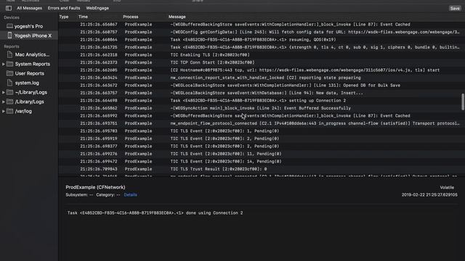Click the User Reports folder icon
The height and width of the screenshot is (261, 465).
[9, 73]
